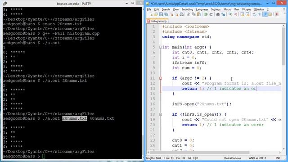
Task: Save the current file with the floppy icon
Action: tap(161, 14)
